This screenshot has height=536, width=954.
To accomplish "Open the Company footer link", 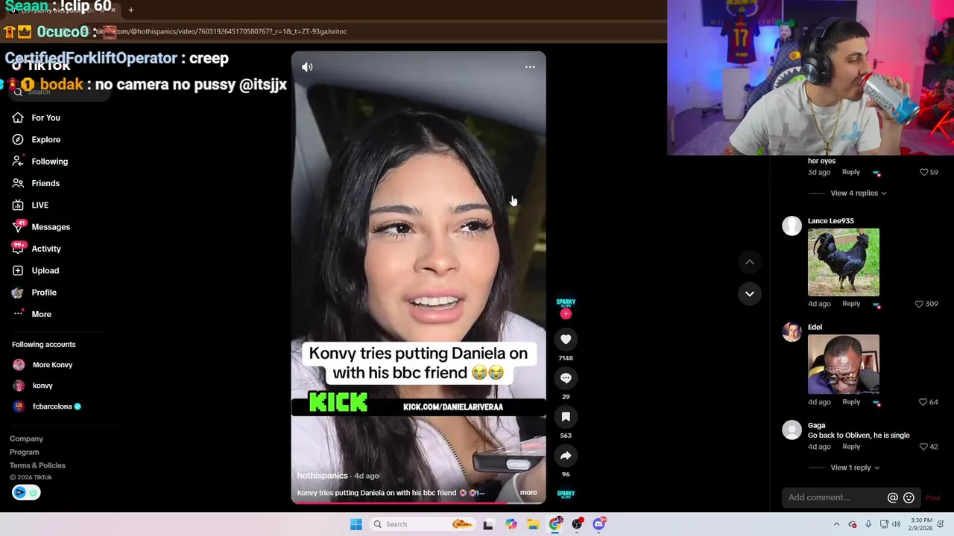I will pos(26,438).
